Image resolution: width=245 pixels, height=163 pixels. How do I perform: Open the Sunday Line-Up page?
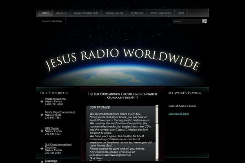[114, 13]
